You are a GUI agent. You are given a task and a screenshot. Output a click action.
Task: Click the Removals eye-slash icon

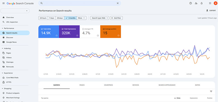4,67
